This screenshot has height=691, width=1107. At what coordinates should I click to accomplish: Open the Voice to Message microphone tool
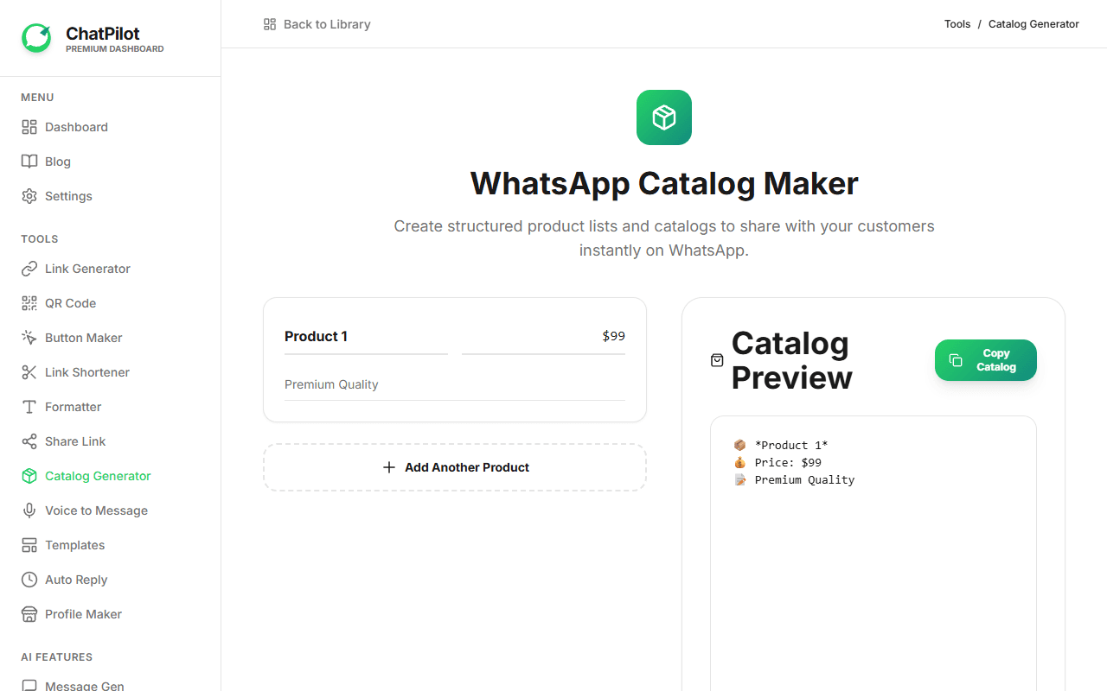coord(95,510)
